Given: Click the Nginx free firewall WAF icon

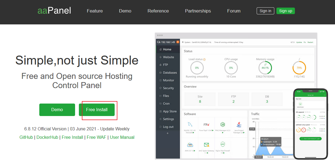Looking at the screenshot, I should point(223,144).
